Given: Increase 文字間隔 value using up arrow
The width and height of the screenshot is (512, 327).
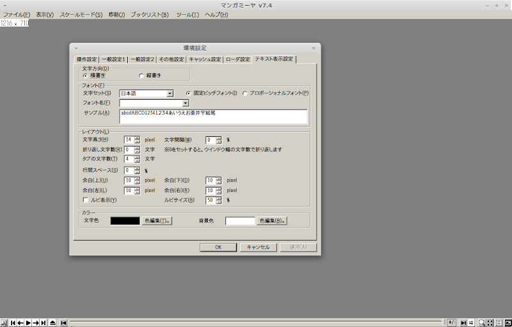Looking at the screenshot, I should 219,138.
